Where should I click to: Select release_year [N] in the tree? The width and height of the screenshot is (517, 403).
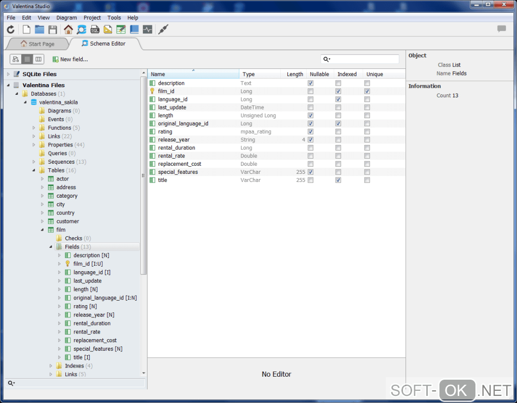point(94,315)
